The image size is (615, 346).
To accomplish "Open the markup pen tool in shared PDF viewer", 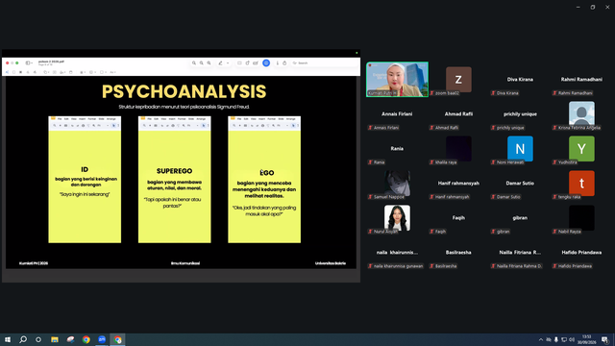I will pos(220,62).
